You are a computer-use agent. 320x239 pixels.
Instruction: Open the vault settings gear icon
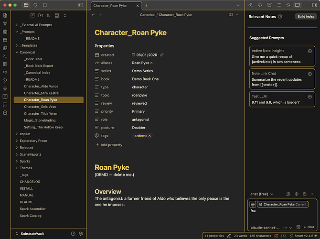[81, 234]
